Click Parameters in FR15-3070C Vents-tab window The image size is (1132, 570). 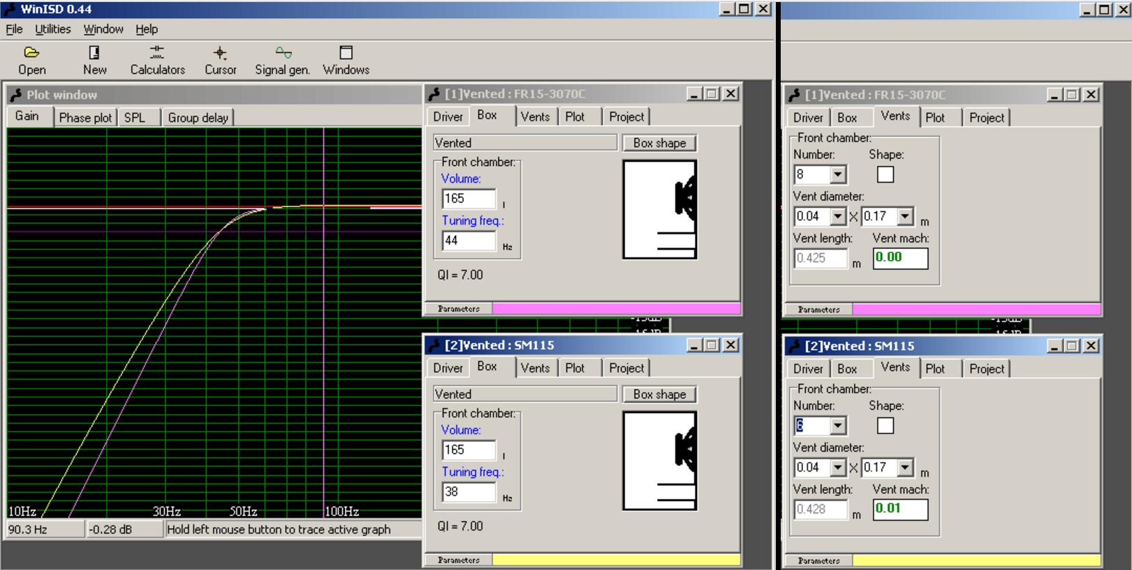(819, 309)
